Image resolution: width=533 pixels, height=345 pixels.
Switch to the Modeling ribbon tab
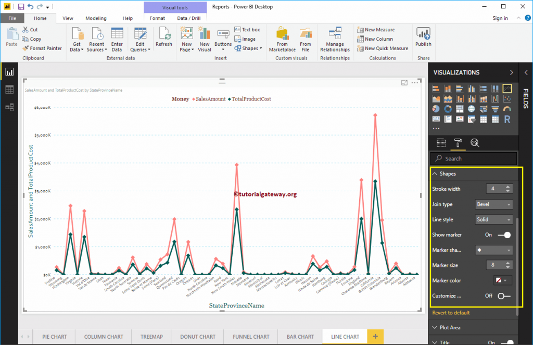(96, 17)
